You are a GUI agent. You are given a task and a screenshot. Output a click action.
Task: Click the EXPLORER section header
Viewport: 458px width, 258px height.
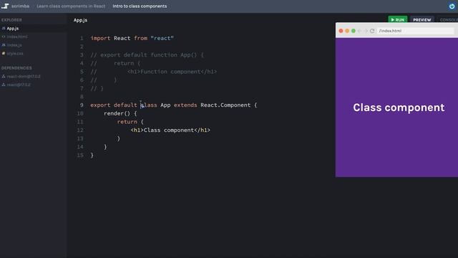pos(11,20)
